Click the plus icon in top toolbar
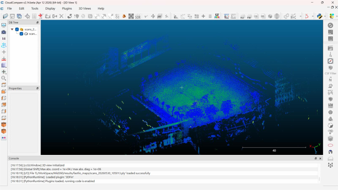 tap(203, 16)
